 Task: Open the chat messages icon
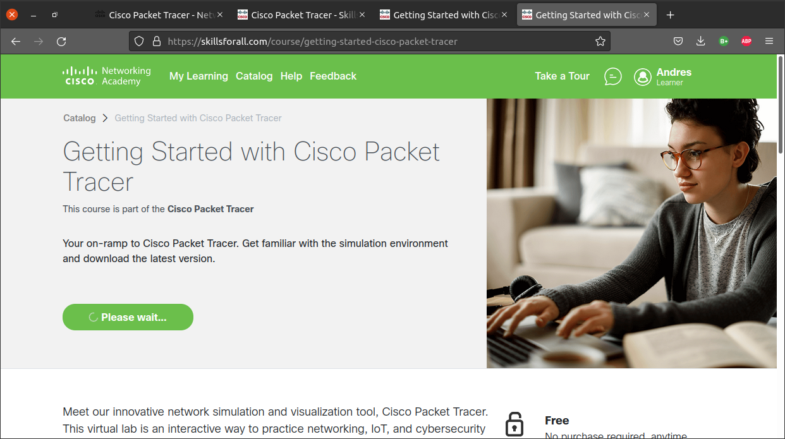click(x=612, y=76)
